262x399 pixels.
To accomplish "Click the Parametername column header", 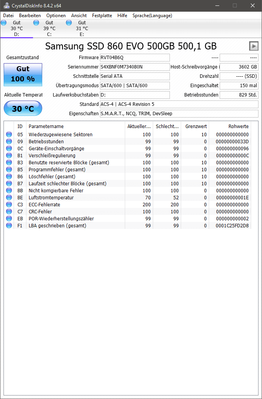I will click(75, 127).
